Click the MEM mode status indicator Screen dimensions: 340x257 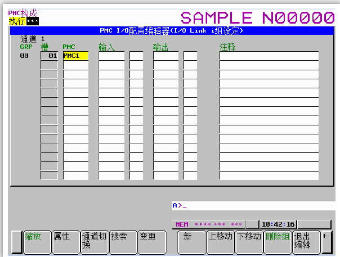[182, 224]
